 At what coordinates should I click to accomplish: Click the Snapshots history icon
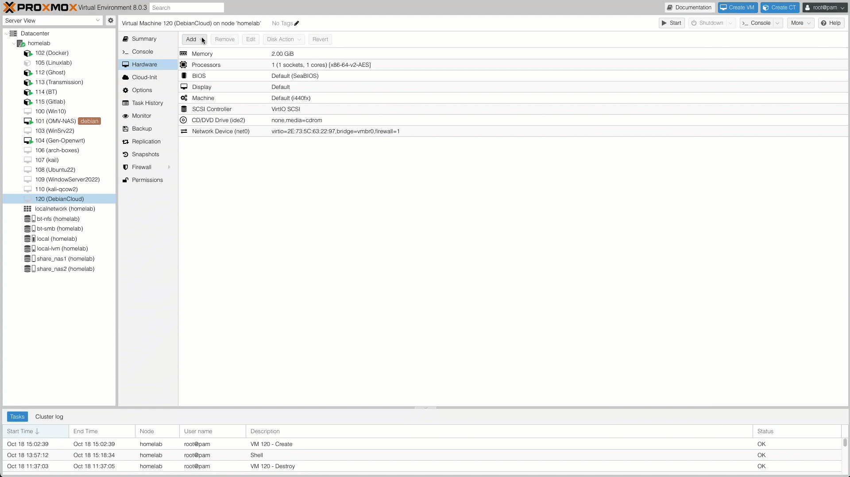125,154
